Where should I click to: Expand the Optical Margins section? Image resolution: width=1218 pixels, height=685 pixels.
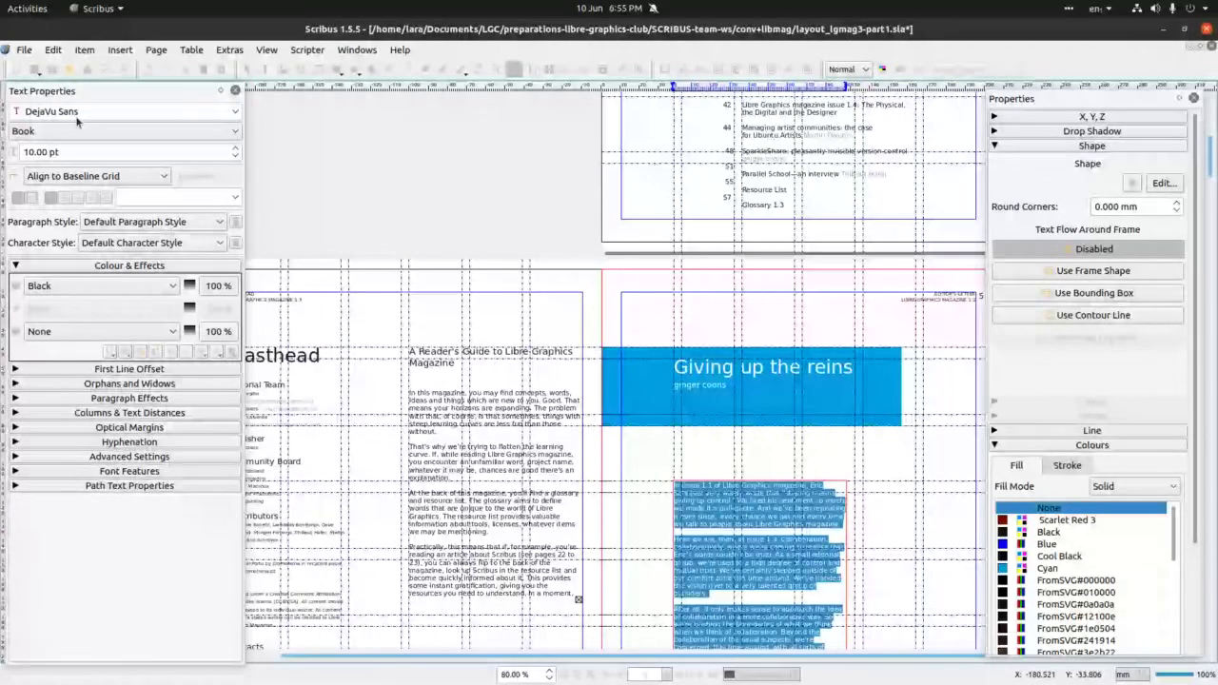(125, 427)
